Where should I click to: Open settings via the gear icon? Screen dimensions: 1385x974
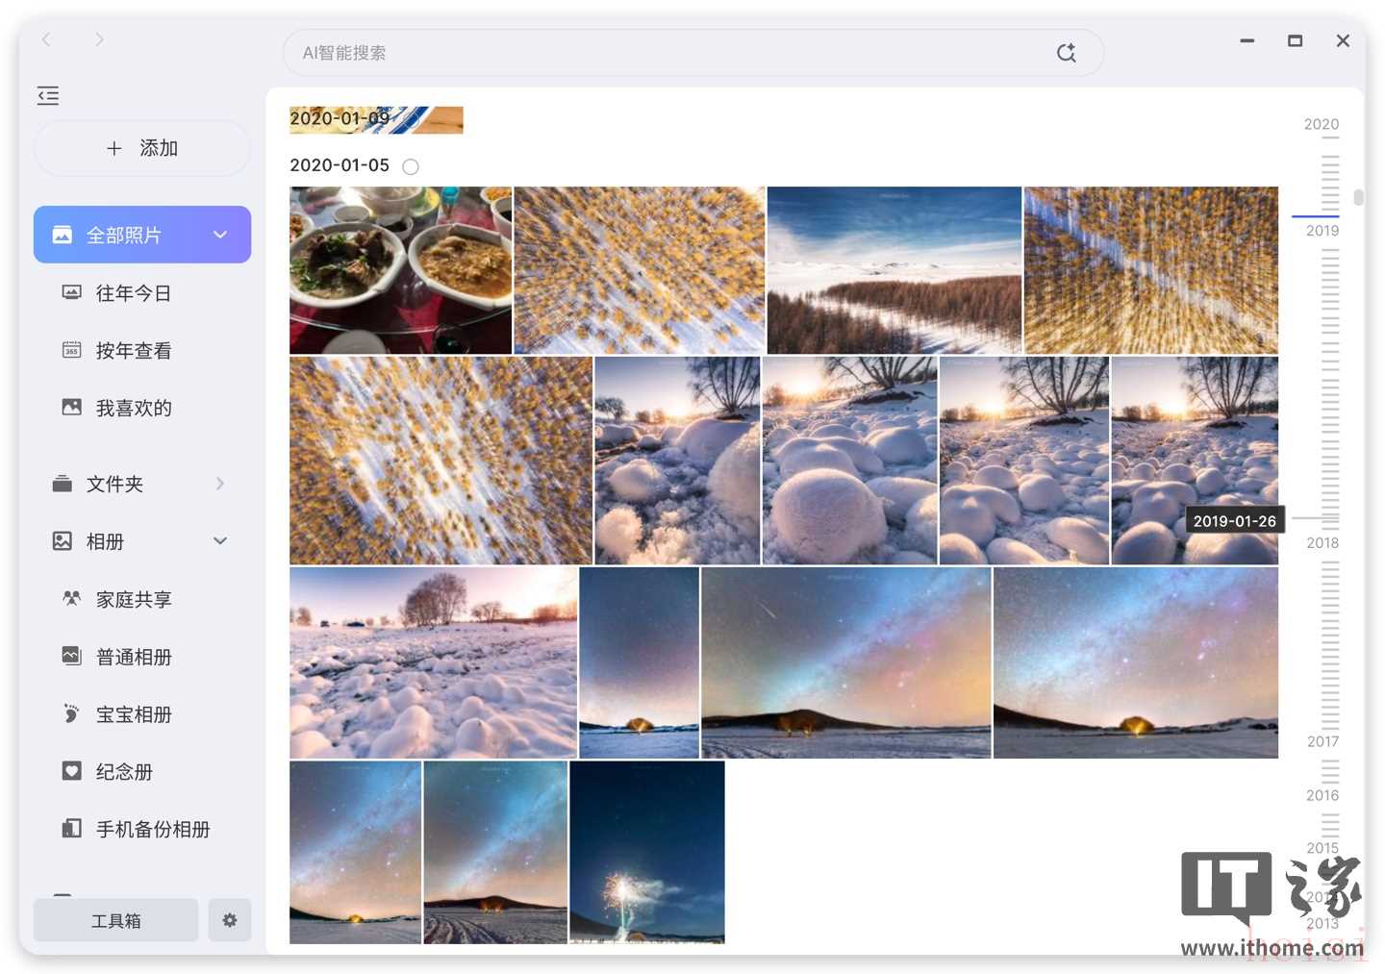[229, 920]
